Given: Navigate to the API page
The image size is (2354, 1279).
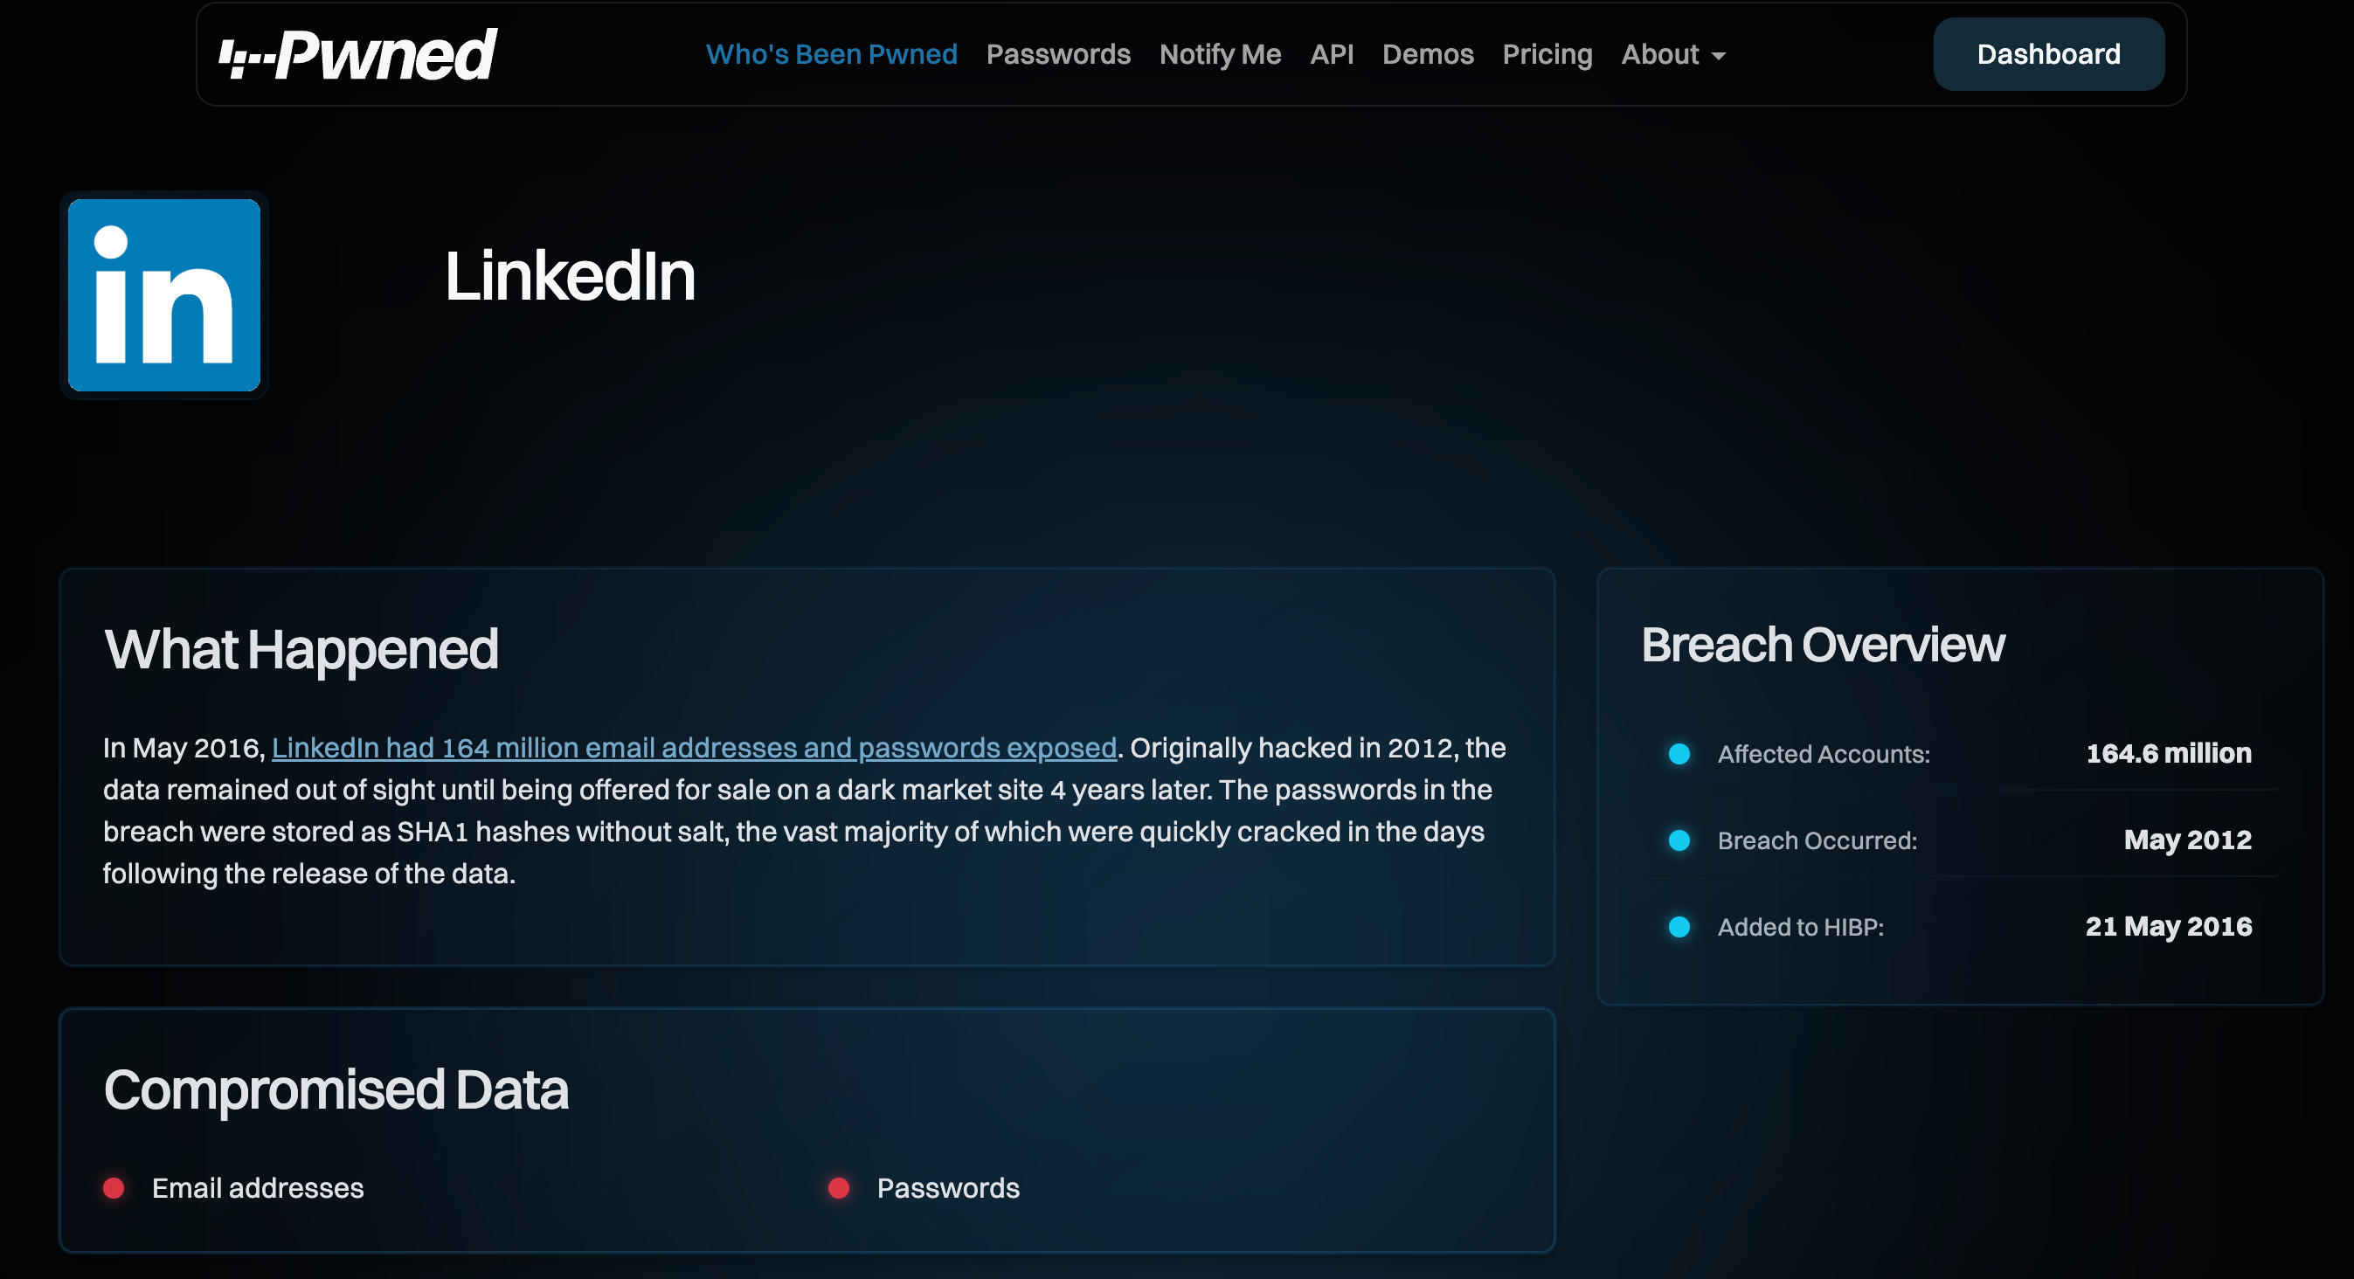Looking at the screenshot, I should click(x=1331, y=55).
